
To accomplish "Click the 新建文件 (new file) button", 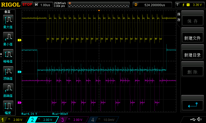I will coord(192,38).
